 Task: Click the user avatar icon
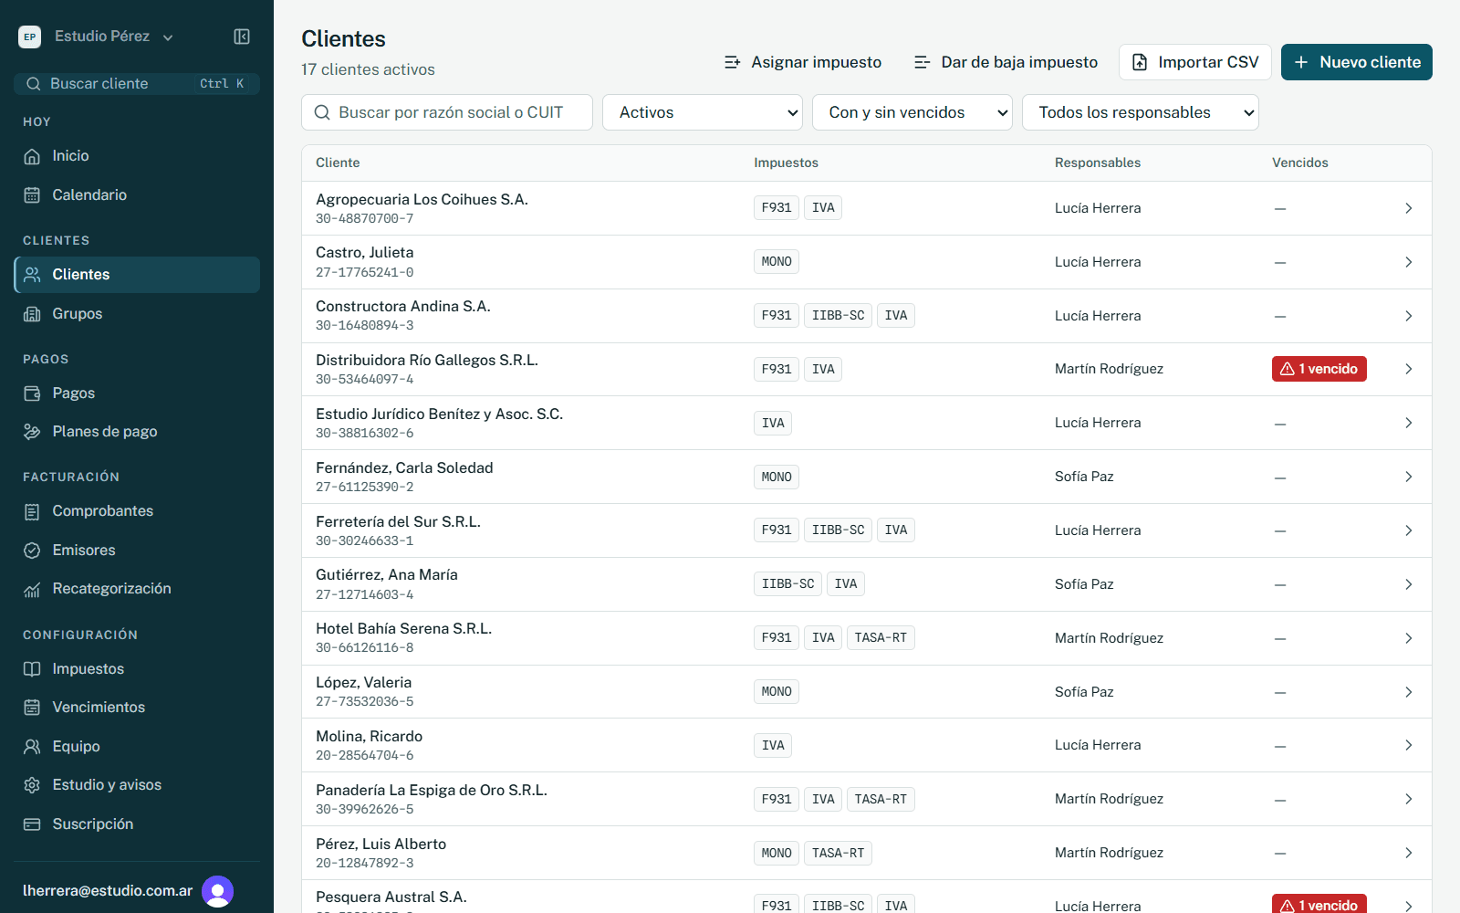coord(218,891)
